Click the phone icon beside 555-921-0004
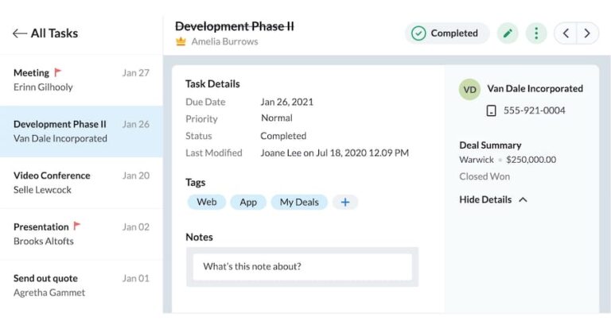 (491, 110)
